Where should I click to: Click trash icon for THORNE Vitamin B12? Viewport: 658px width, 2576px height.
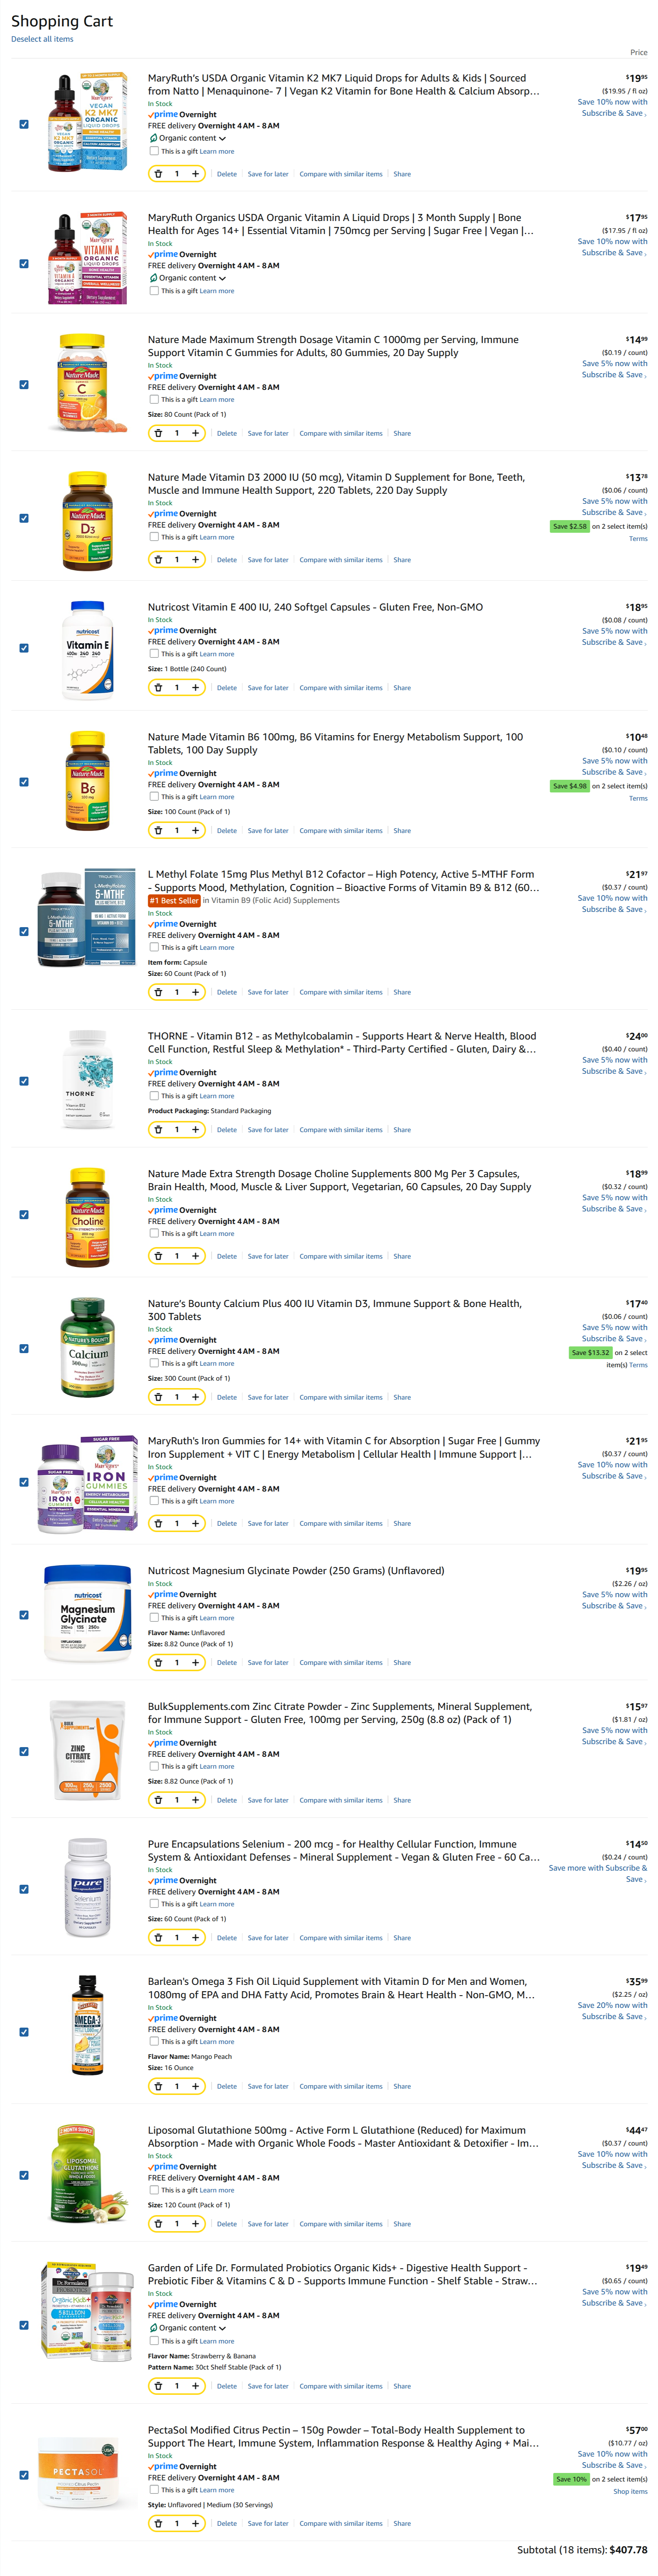[158, 1129]
